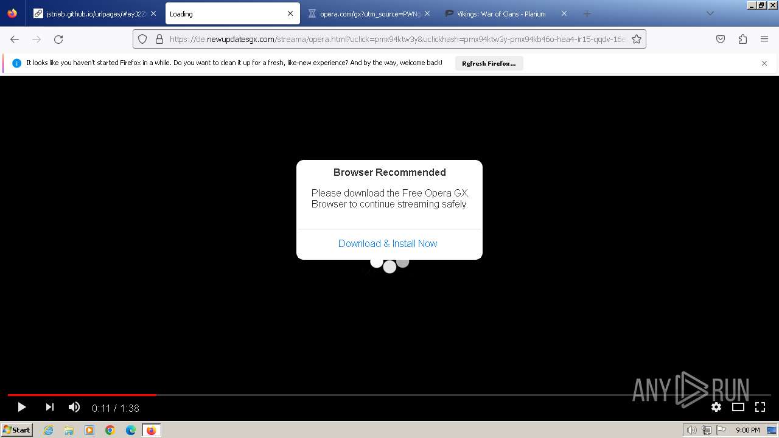Click the 9:00 PM taskbar clock
779x438 pixels.
pos(747,430)
